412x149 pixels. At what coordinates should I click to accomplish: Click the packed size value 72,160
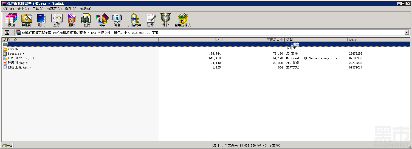pyautogui.click(x=278, y=54)
